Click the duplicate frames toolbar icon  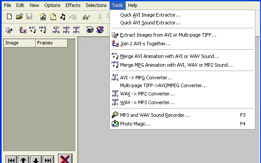tap(73, 17)
